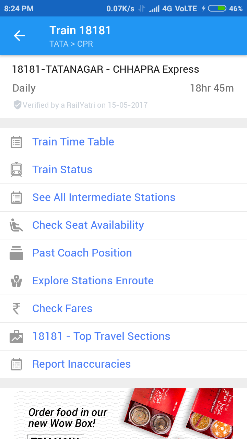Open Train Time Table

point(73,142)
